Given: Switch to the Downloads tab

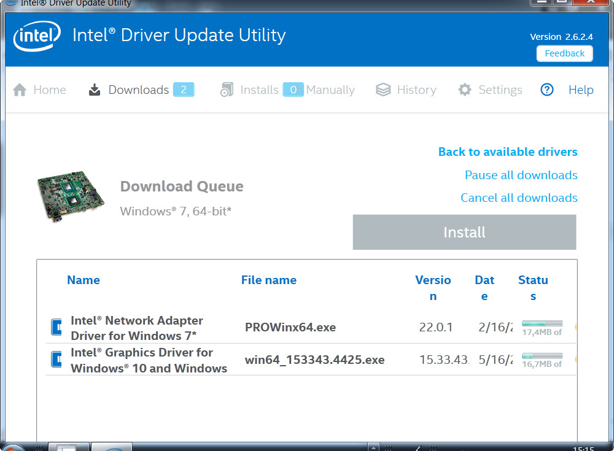Looking at the screenshot, I should (139, 90).
